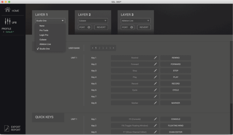Click the FLOATING WIND label field

176,125
